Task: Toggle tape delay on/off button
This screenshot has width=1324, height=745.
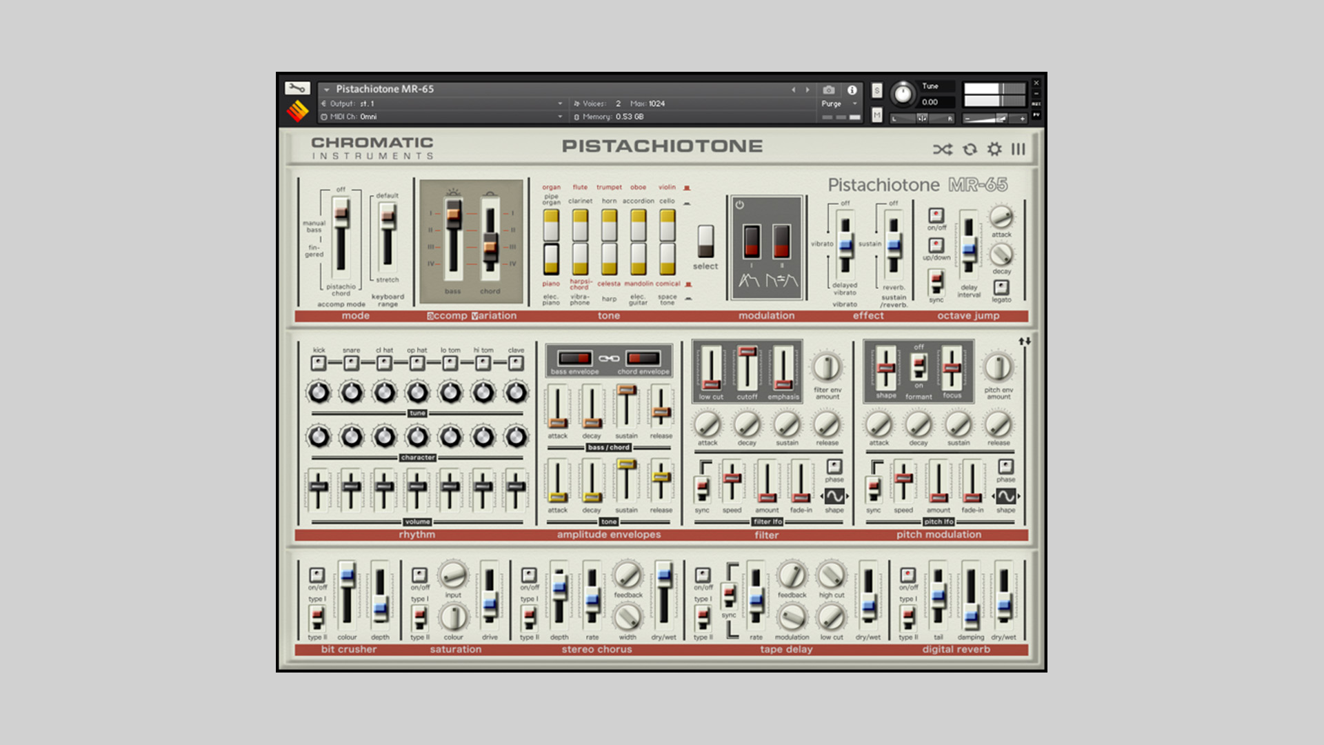Action: pyautogui.click(x=703, y=575)
